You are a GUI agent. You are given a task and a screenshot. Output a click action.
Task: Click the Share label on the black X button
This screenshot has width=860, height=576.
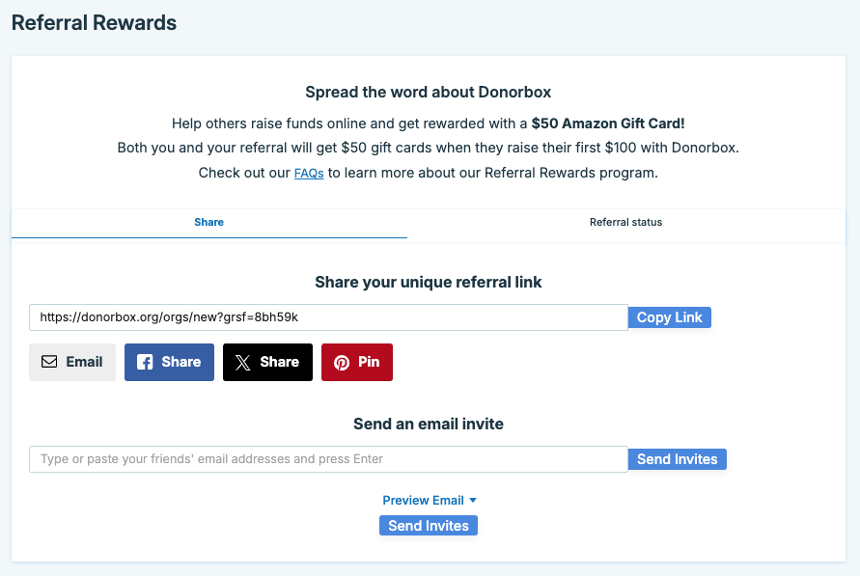(x=280, y=362)
